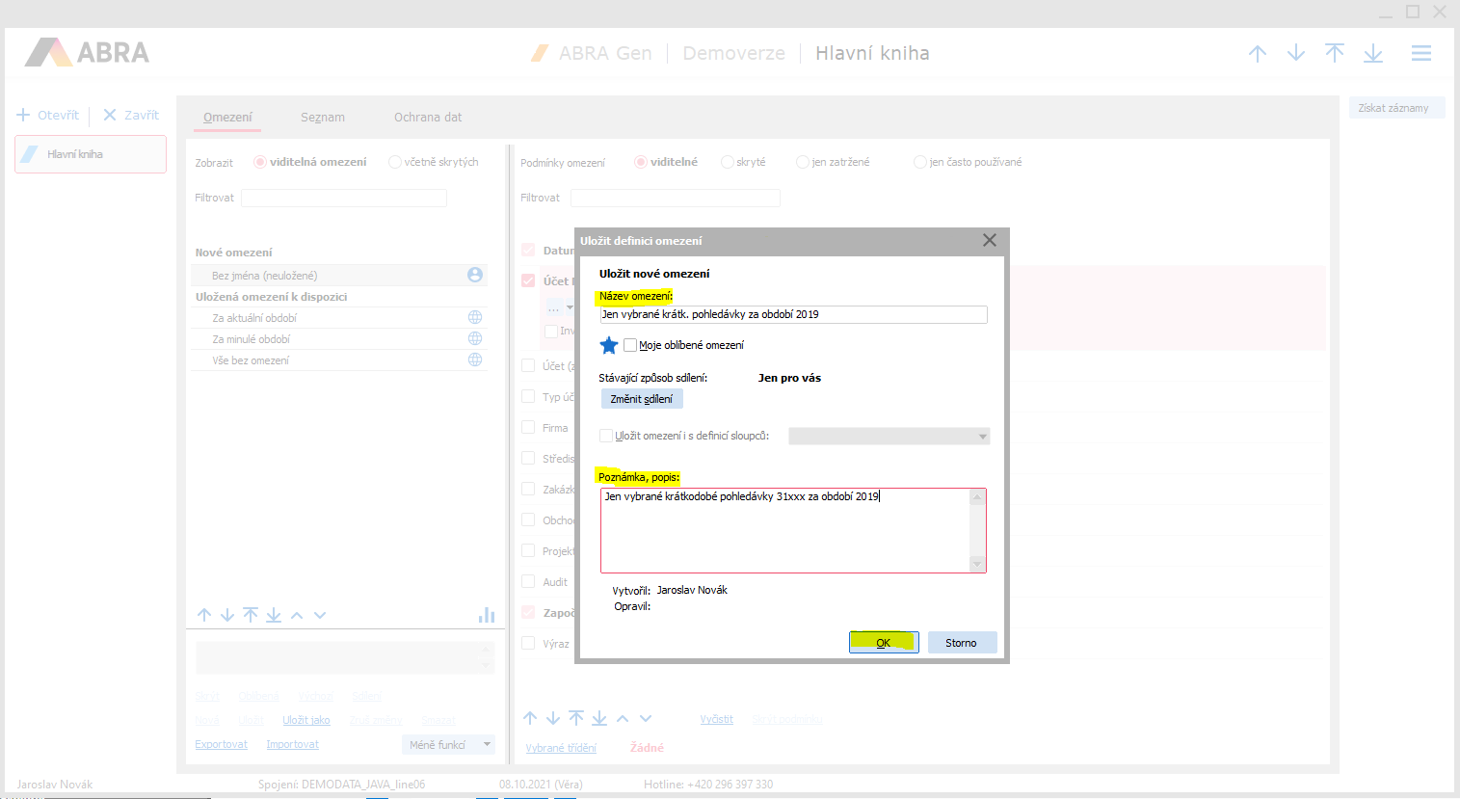This screenshot has height=799, width=1460.
Task: Click the user icon beside Bez jména
Action: [475, 275]
